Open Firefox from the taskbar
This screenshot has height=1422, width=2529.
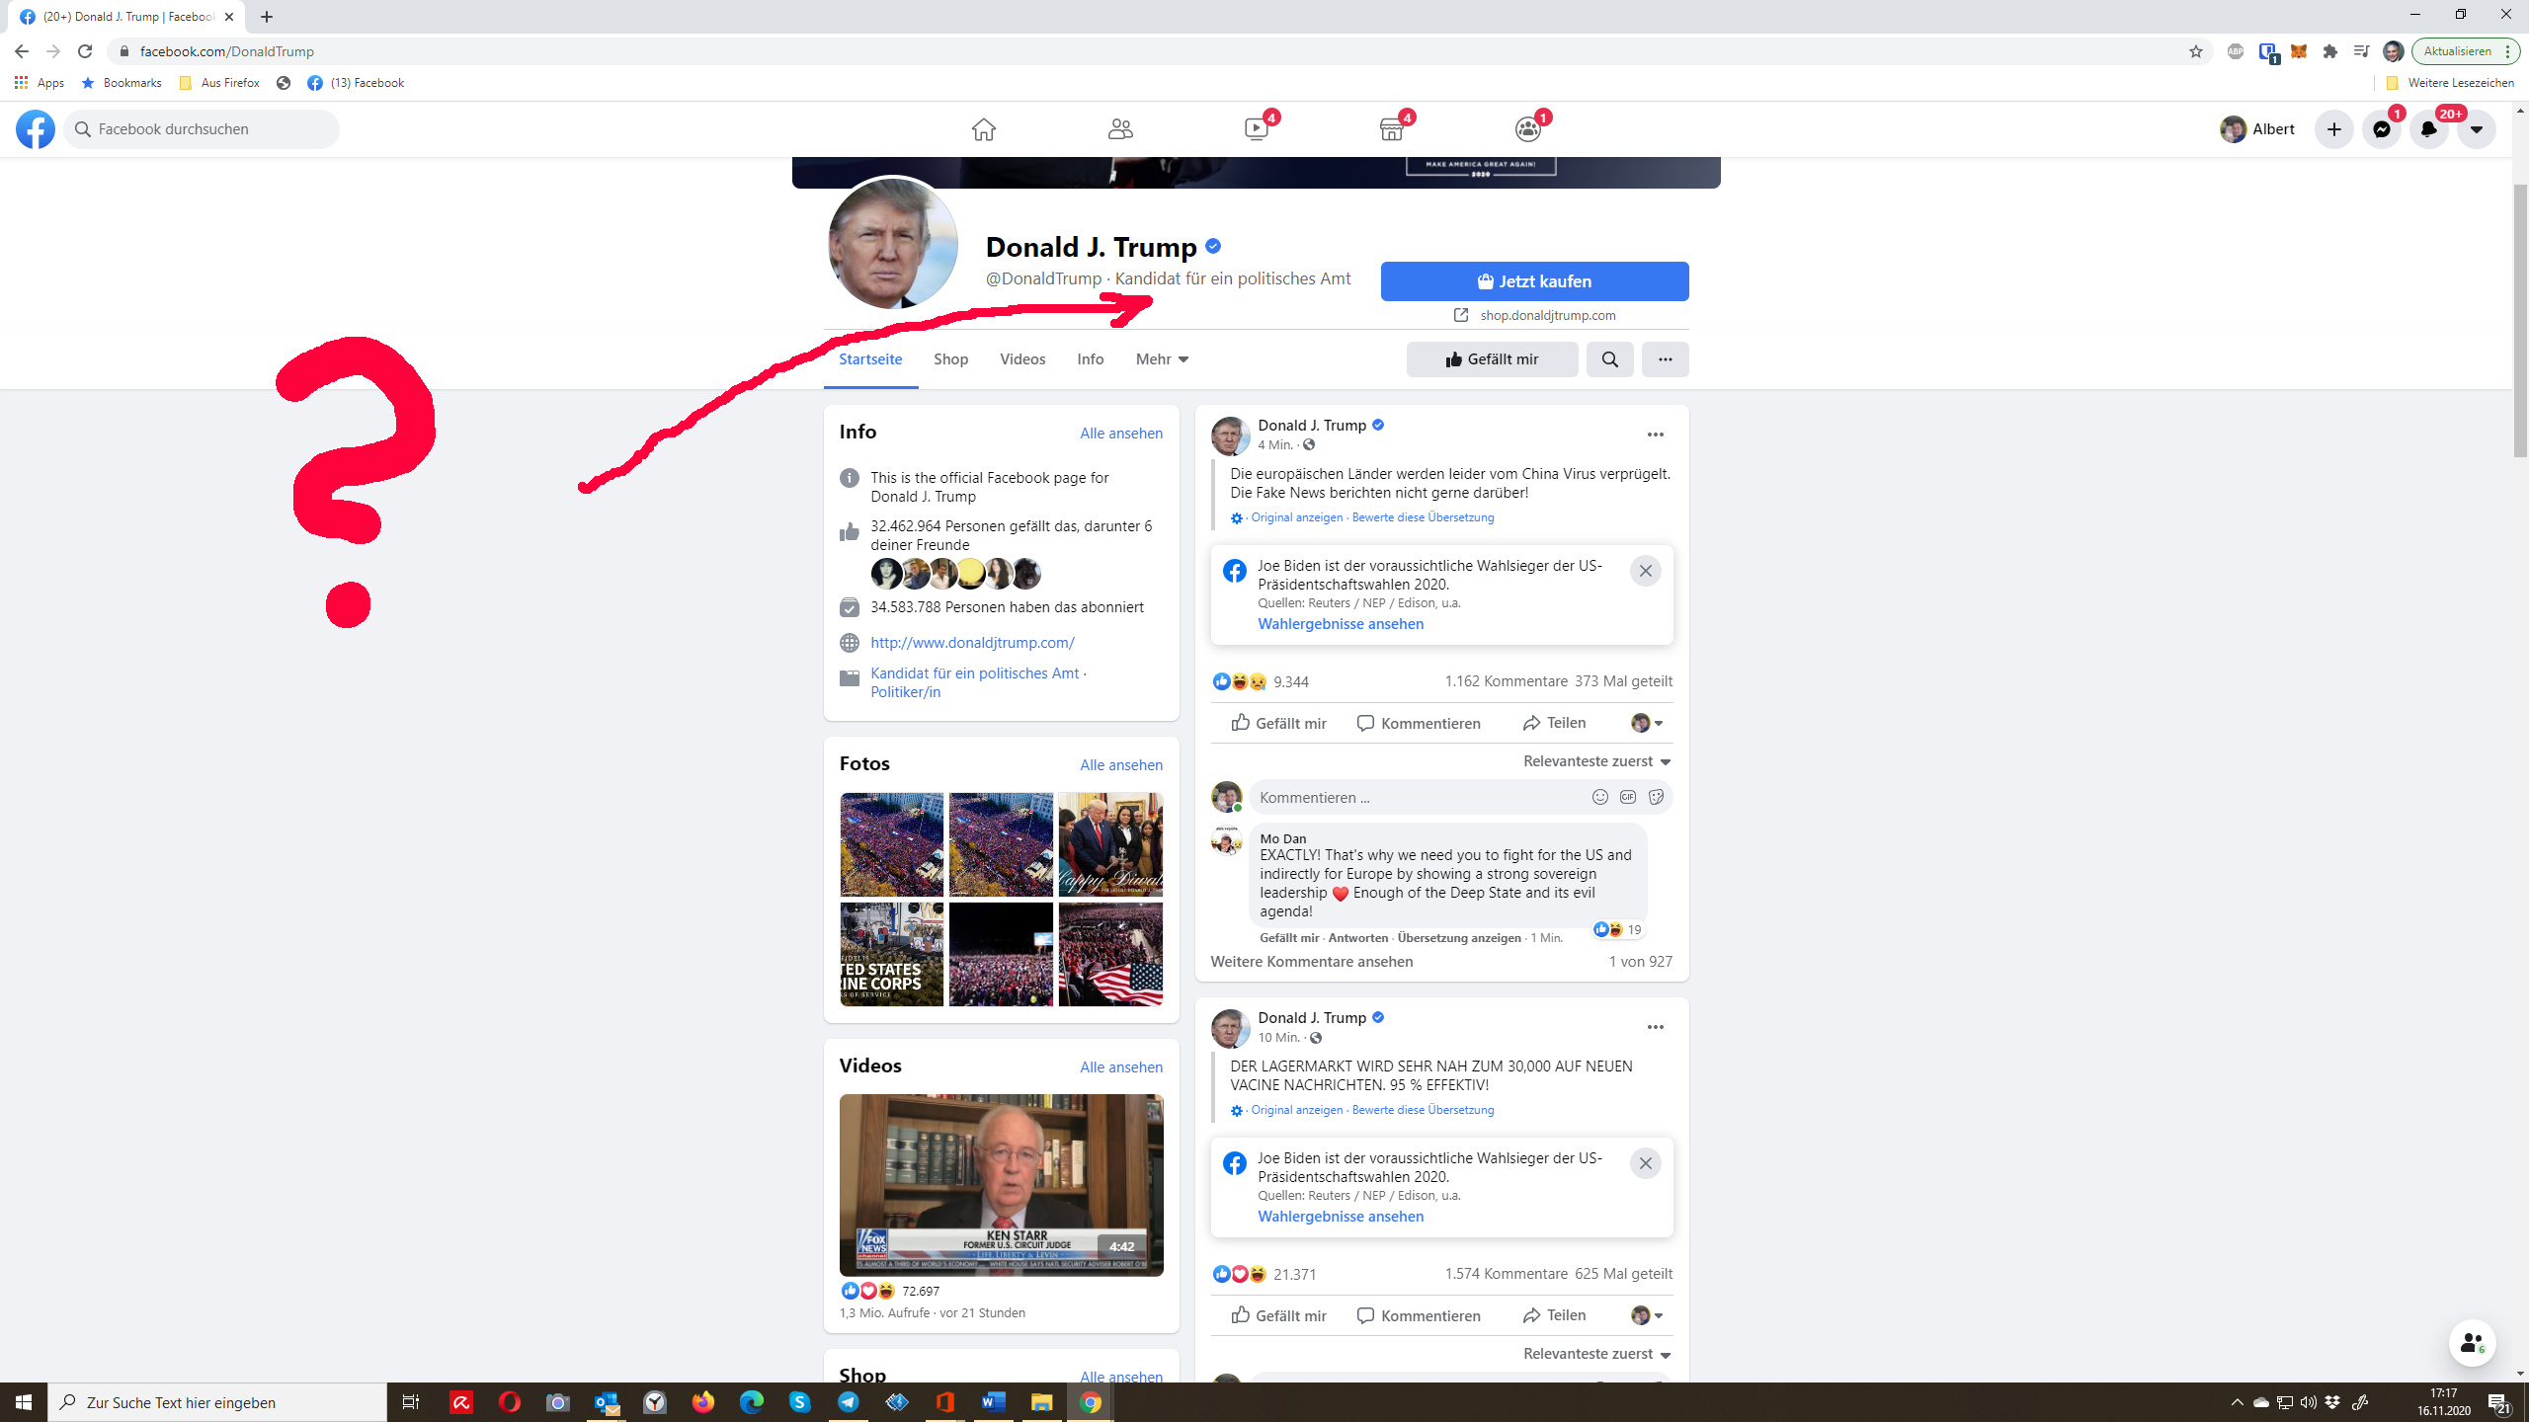tap(703, 1402)
